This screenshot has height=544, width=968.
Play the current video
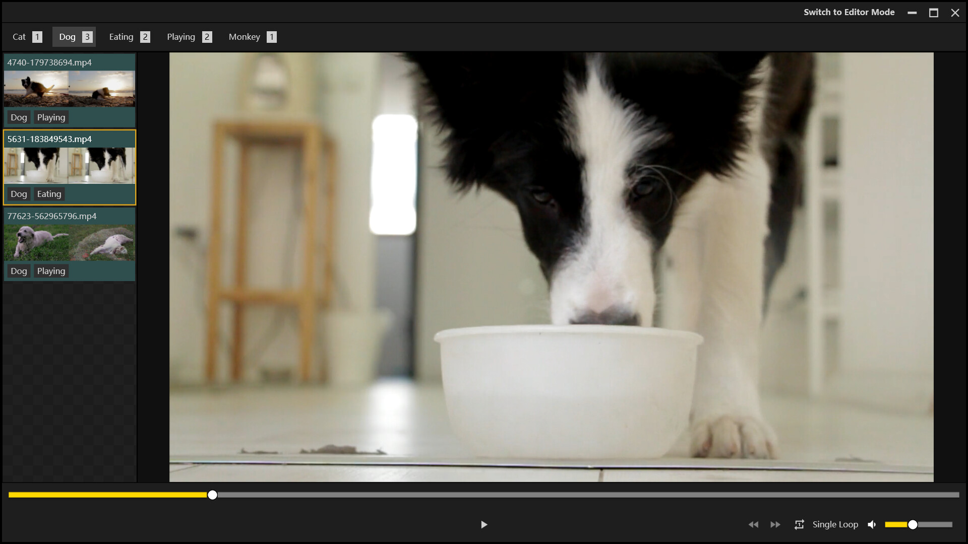483,524
